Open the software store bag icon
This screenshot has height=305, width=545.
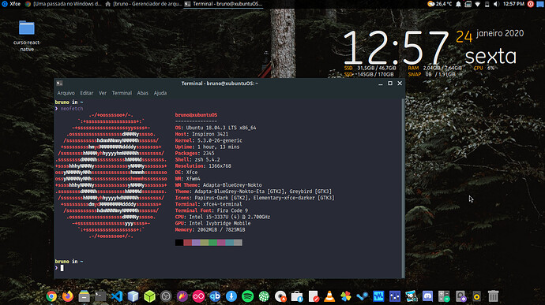297,296
